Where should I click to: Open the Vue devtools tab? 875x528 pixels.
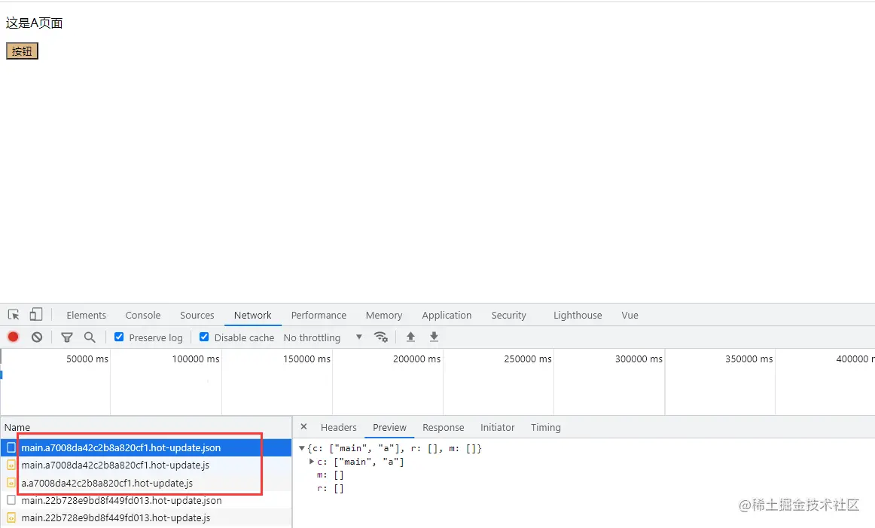pyautogui.click(x=630, y=316)
